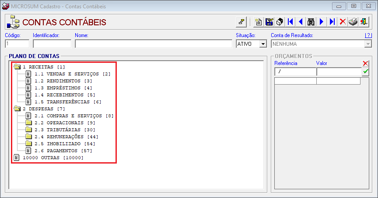Click the Referência input field
378x198 pixels.
coord(295,72)
